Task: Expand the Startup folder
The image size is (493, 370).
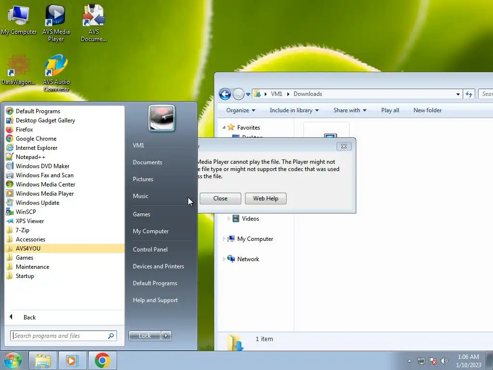Action: pyautogui.click(x=65, y=276)
